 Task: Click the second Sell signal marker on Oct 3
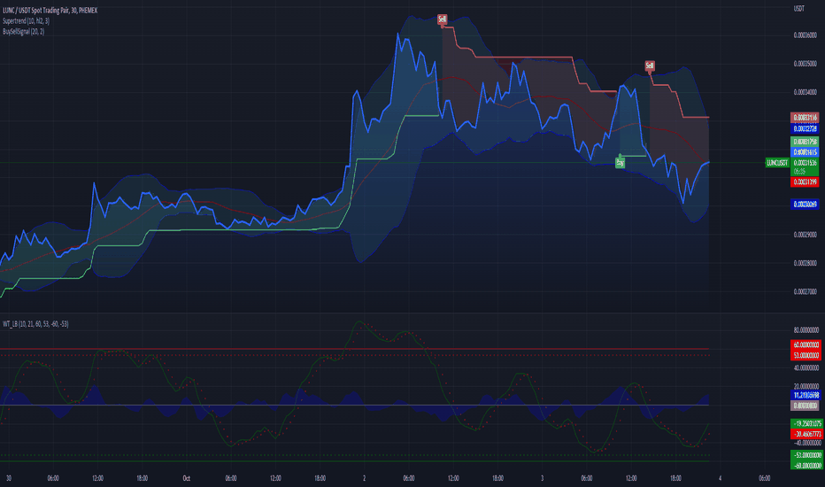pyautogui.click(x=650, y=66)
